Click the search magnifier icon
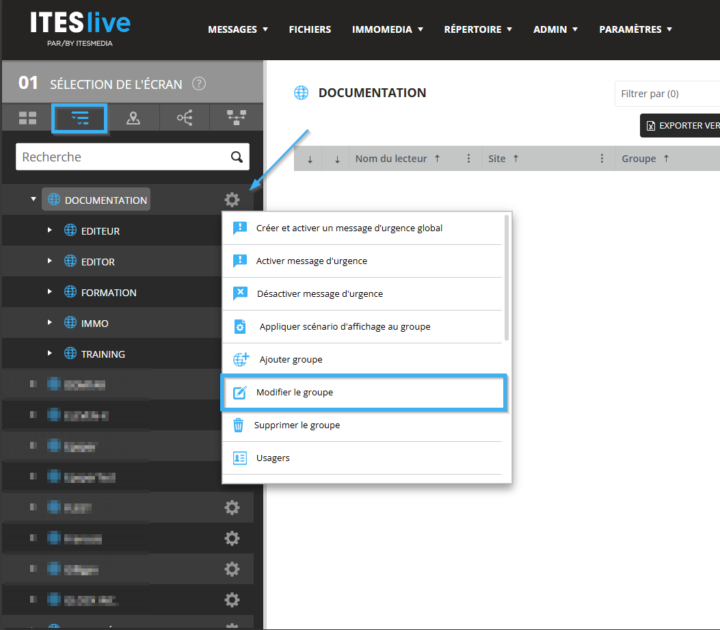The height and width of the screenshot is (630, 720). coord(237,157)
